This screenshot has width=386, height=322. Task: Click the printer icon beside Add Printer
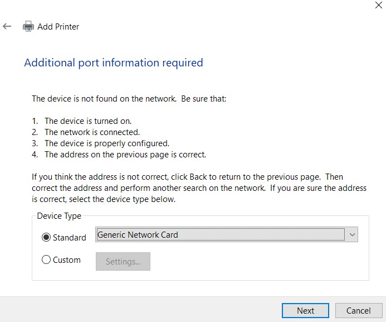[x=28, y=26]
